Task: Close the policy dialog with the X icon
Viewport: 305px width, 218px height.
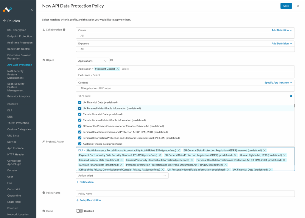Action: click(x=298, y=6)
